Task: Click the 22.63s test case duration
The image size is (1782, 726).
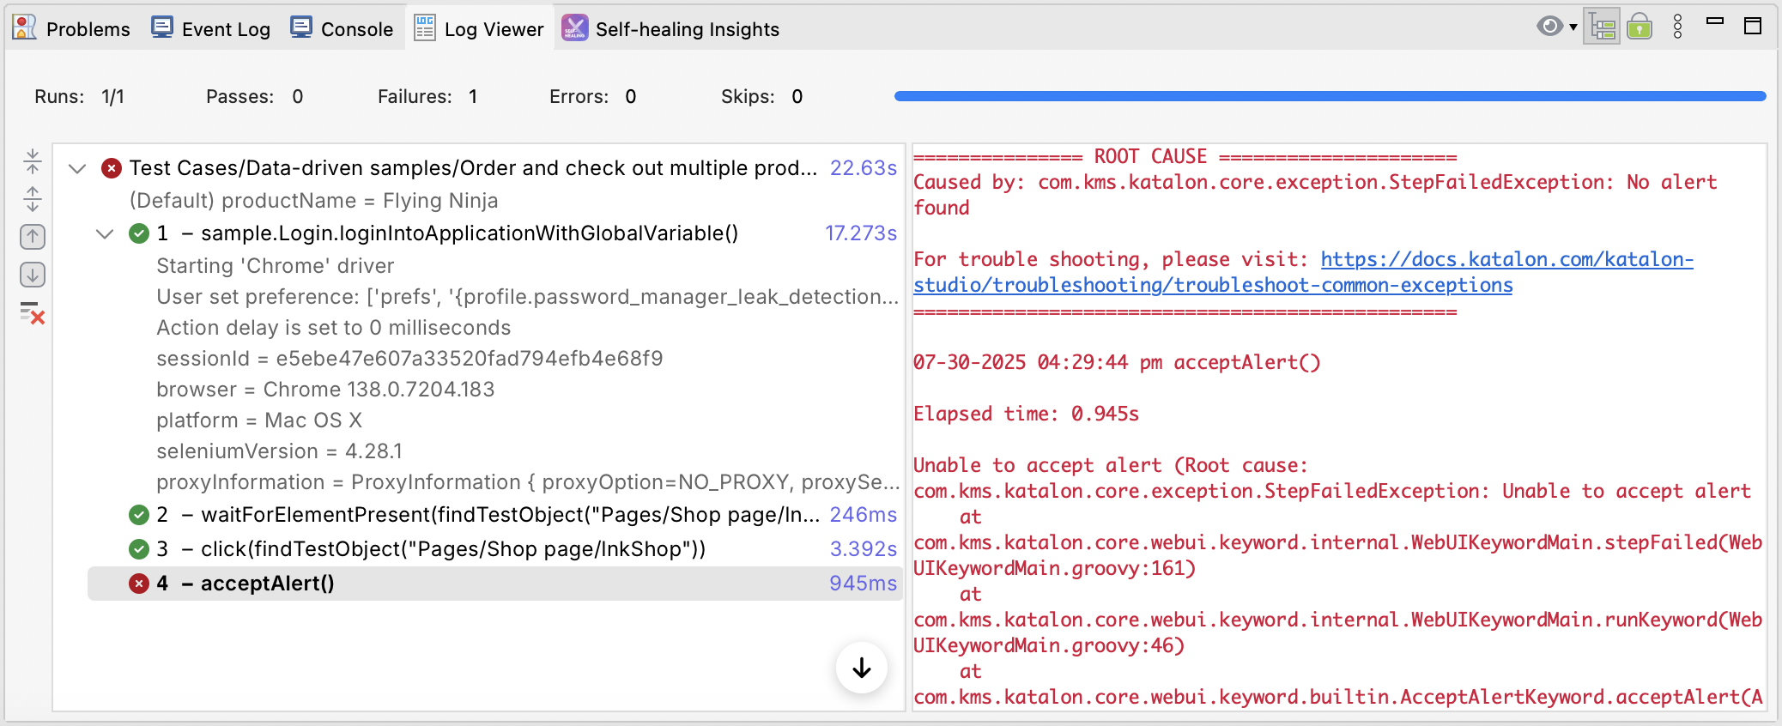Action: [x=863, y=168]
